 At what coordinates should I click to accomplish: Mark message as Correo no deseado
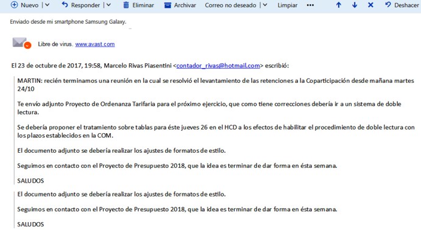coord(230,5)
